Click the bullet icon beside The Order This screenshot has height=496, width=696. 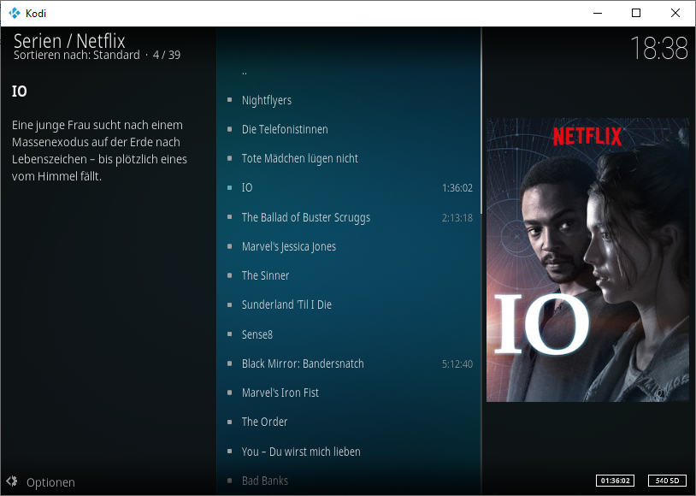tap(229, 422)
